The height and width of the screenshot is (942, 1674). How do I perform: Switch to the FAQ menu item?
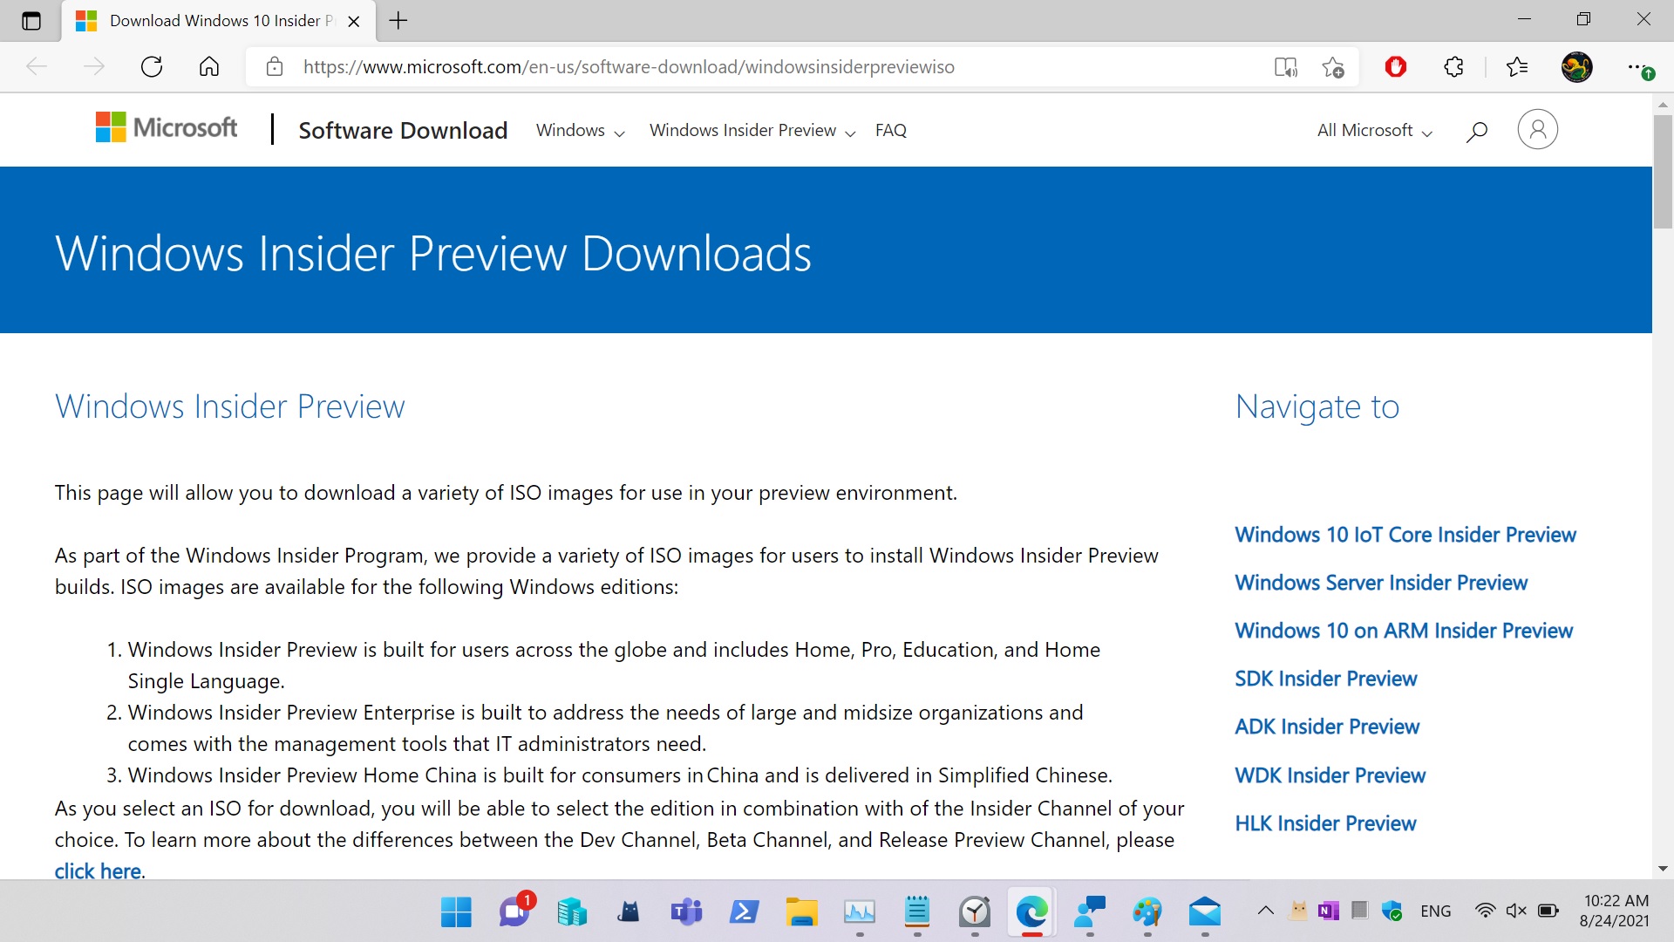tap(890, 130)
